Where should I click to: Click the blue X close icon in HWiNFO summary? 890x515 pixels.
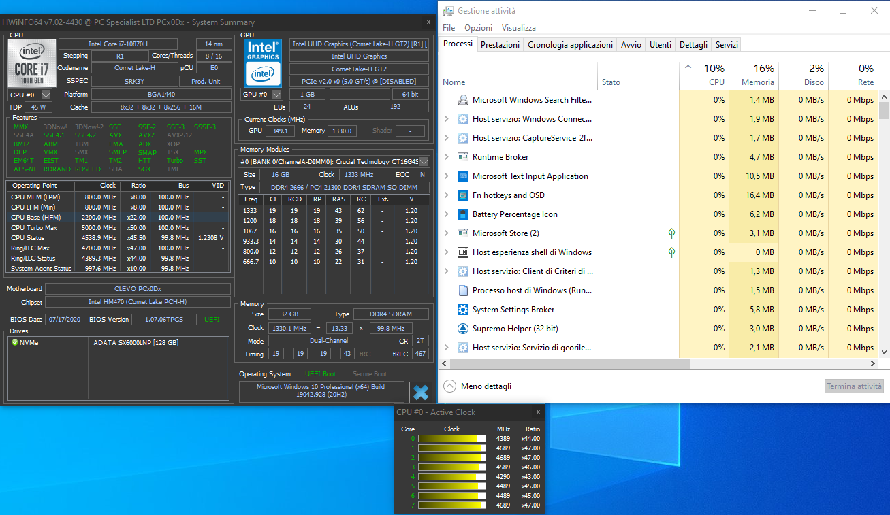pos(421,393)
